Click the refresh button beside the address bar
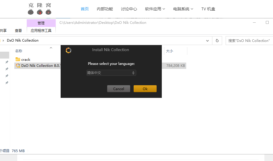The width and height of the screenshot is (273, 161). click(x=217, y=41)
